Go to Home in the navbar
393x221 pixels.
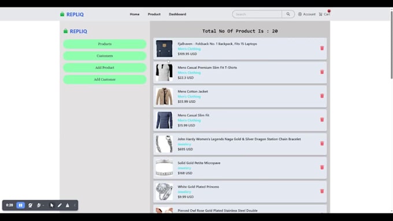point(135,14)
